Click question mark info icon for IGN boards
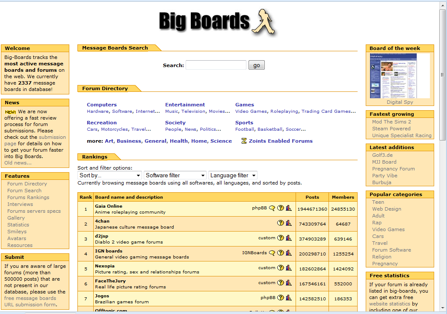Image resolution: width=447 pixels, height=314 pixels. pos(281,253)
